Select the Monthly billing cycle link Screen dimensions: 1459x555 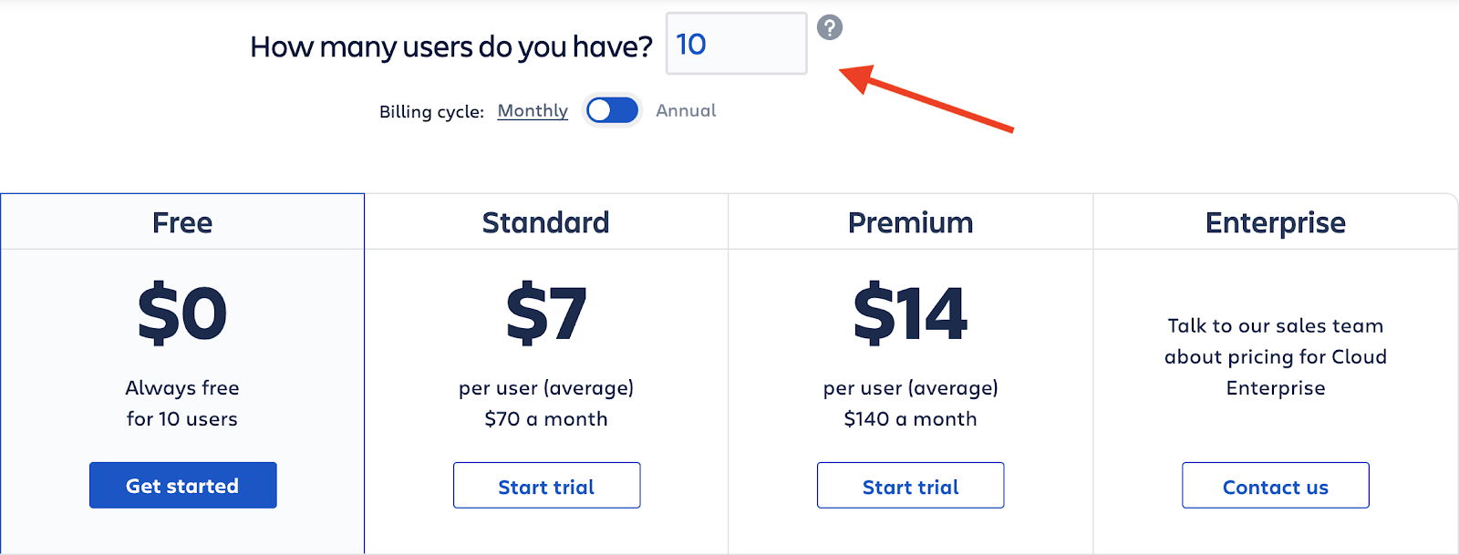[533, 110]
